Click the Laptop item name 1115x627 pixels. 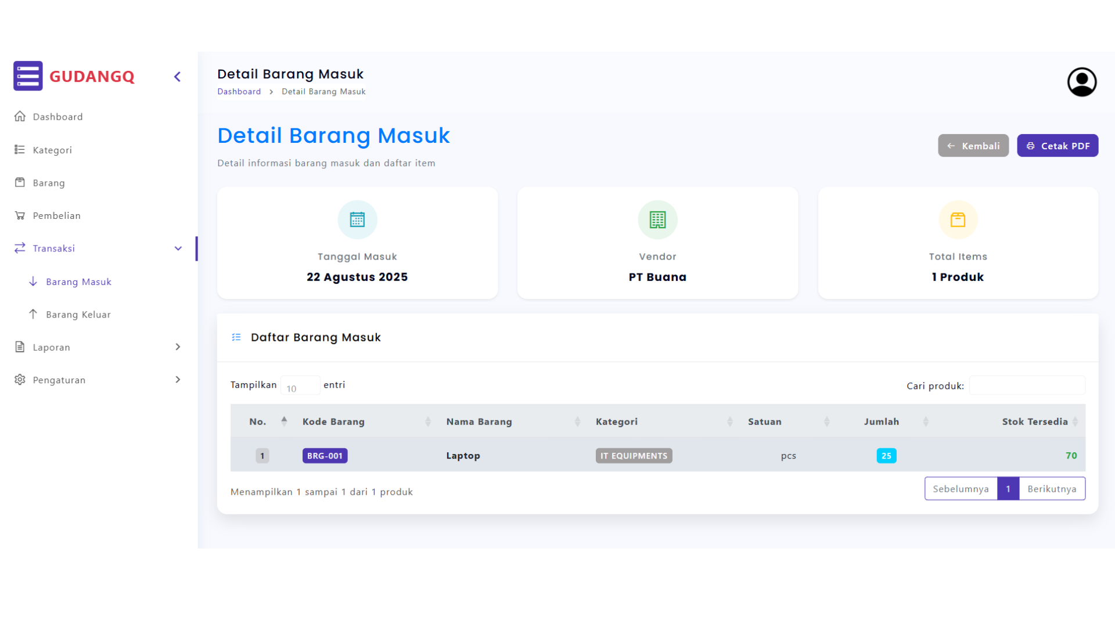463,456
